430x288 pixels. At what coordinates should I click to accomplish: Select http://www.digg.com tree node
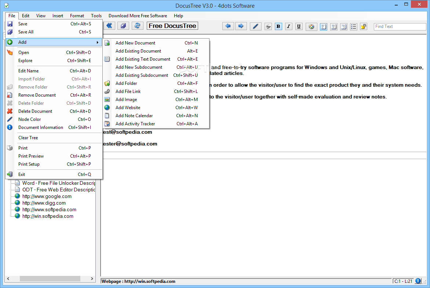point(44,203)
